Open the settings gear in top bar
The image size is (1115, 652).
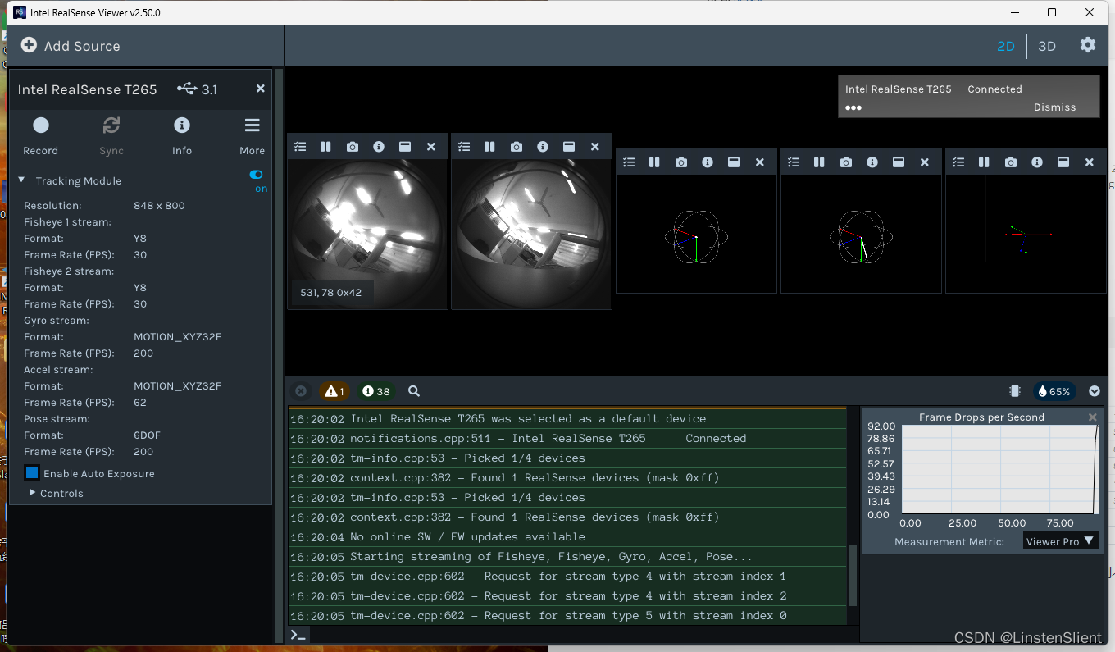(1088, 45)
